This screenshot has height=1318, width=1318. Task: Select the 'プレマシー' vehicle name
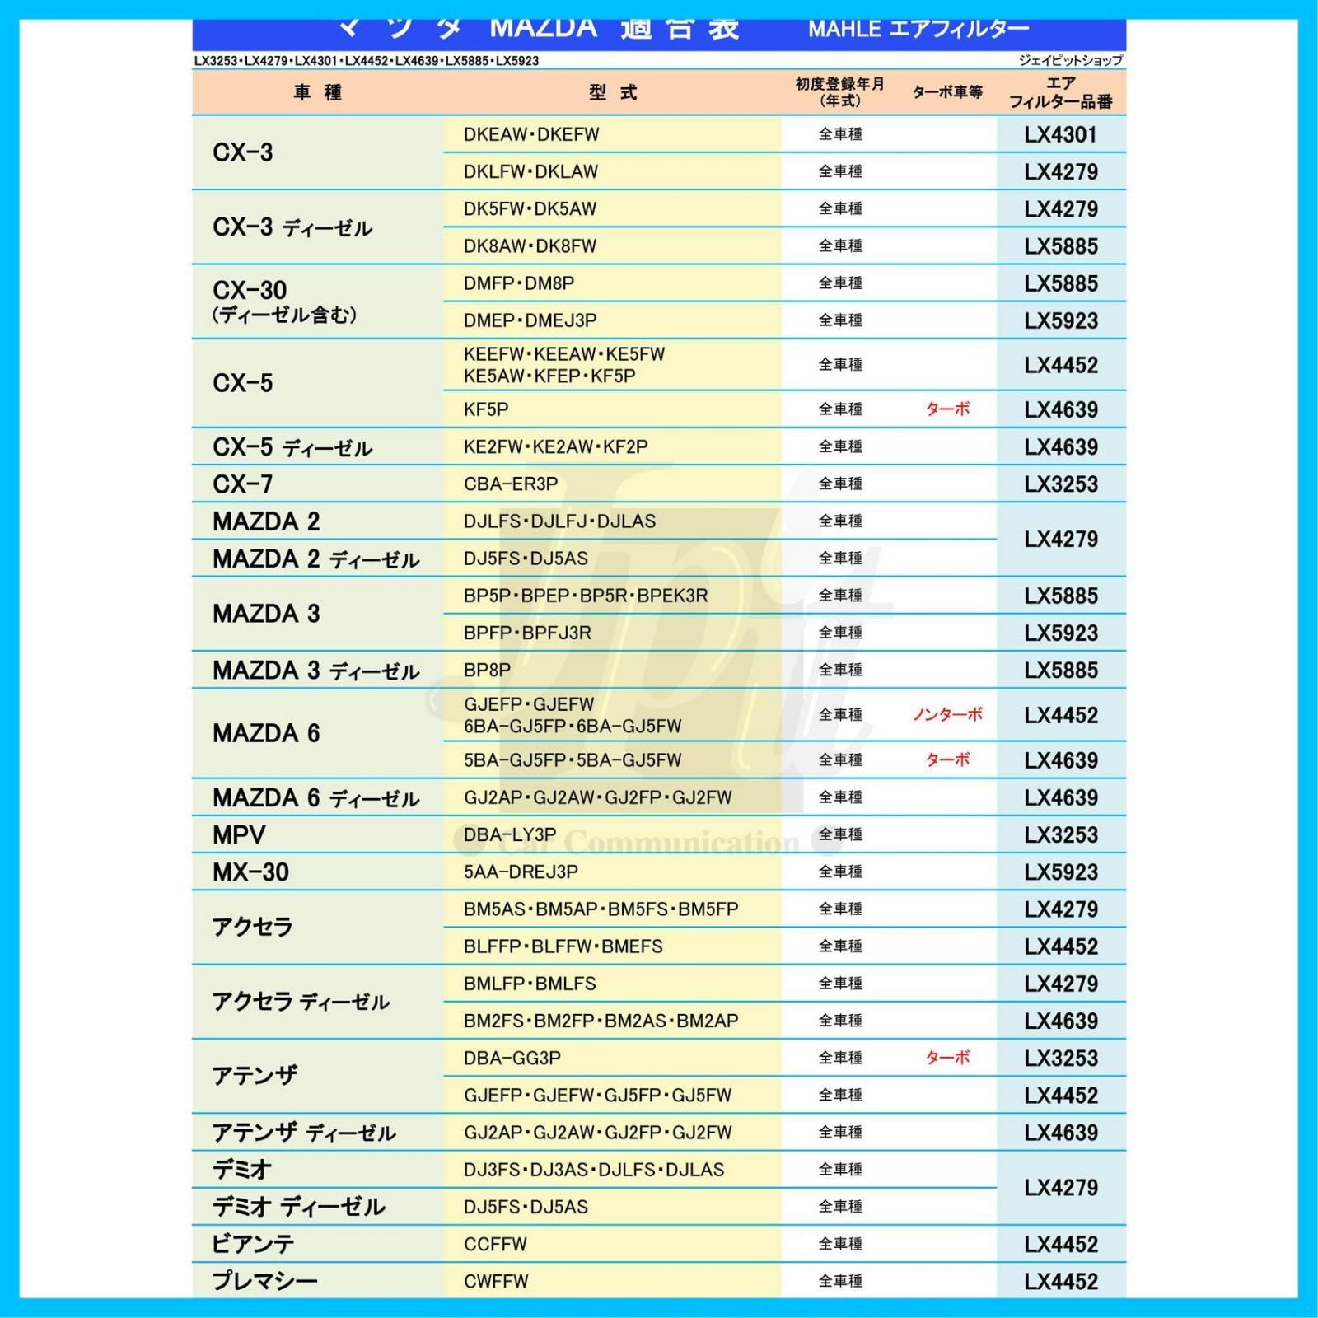[x=264, y=1281]
